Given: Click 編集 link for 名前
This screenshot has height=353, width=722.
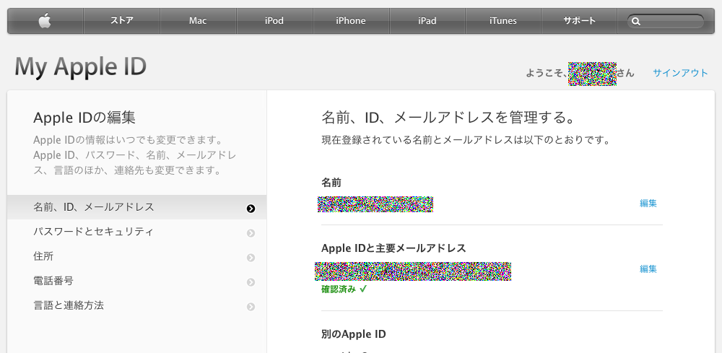Looking at the screenshot, I should (648, 203).
